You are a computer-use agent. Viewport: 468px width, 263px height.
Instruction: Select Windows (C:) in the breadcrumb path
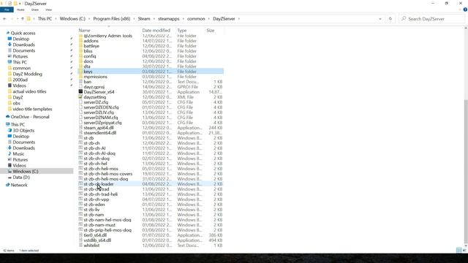point(72,19)
